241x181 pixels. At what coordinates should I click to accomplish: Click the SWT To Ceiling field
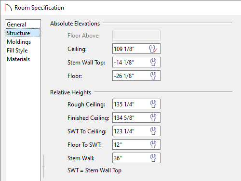click(136, 131)
